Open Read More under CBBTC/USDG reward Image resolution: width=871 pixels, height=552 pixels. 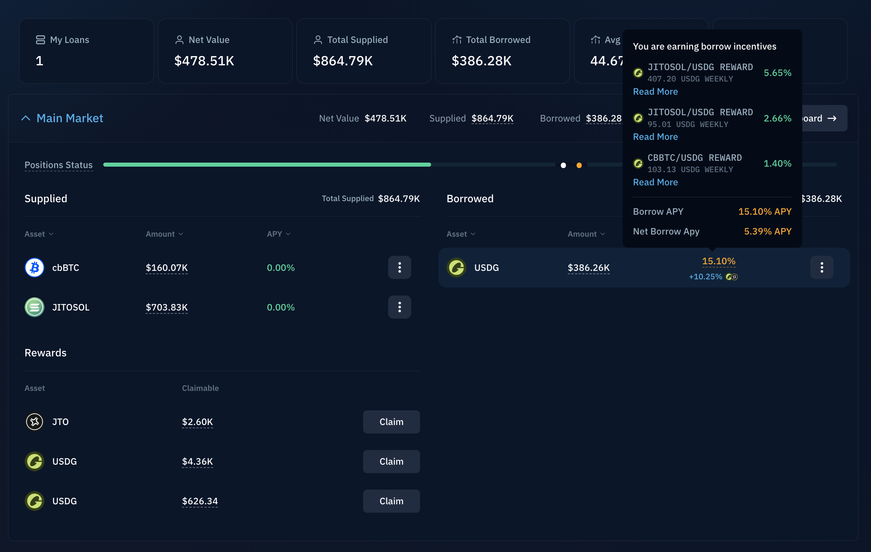pyautogui.click(x=655, y=182)
